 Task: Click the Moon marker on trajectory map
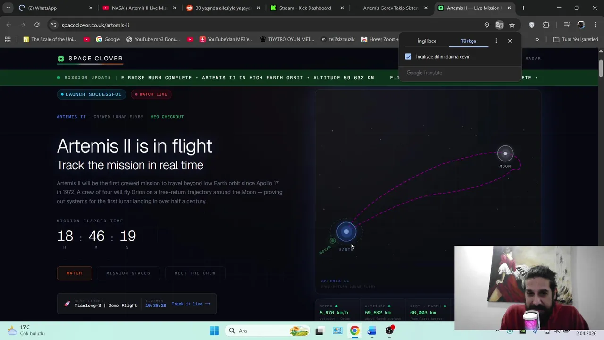click(505, 153)
